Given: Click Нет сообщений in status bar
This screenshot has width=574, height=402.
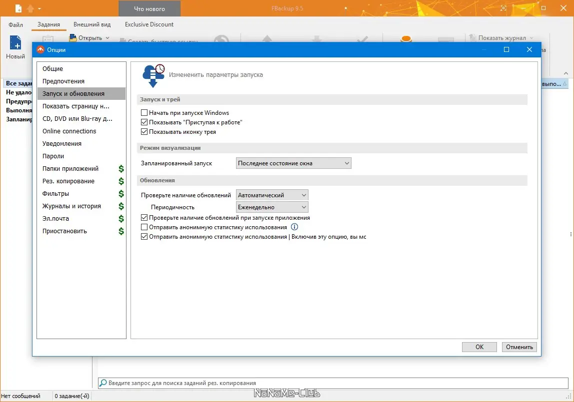Looking at the screenshot, I should 20,396.
